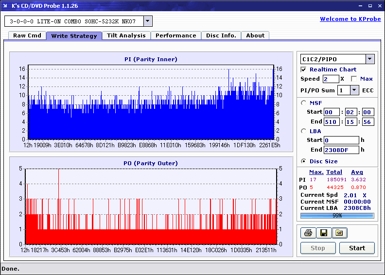Image resolution: width=385 pixels, height=275 pixels.
Task: Choose the Disc Size radio option
Action: (x=304, y=161)
